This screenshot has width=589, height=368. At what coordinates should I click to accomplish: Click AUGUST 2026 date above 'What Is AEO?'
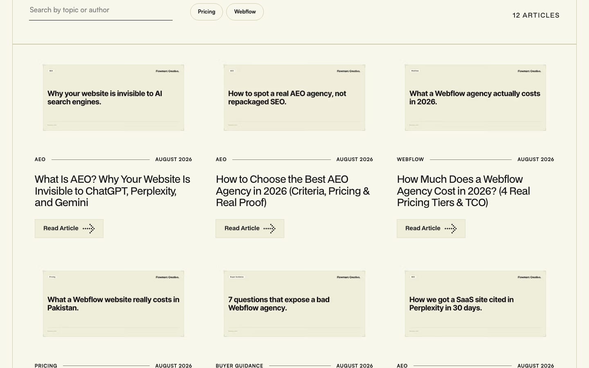(x=173, y=159)
